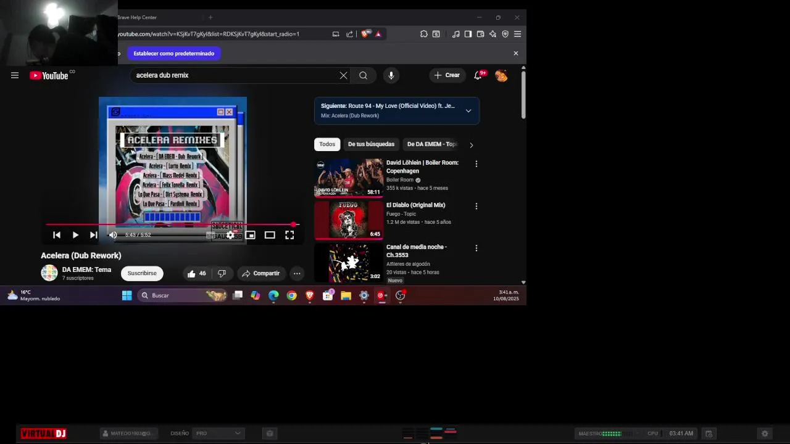The width and height of the screenshot is (790, 444).
Task: Clear the search box text
Action: [x=343, y=75]
